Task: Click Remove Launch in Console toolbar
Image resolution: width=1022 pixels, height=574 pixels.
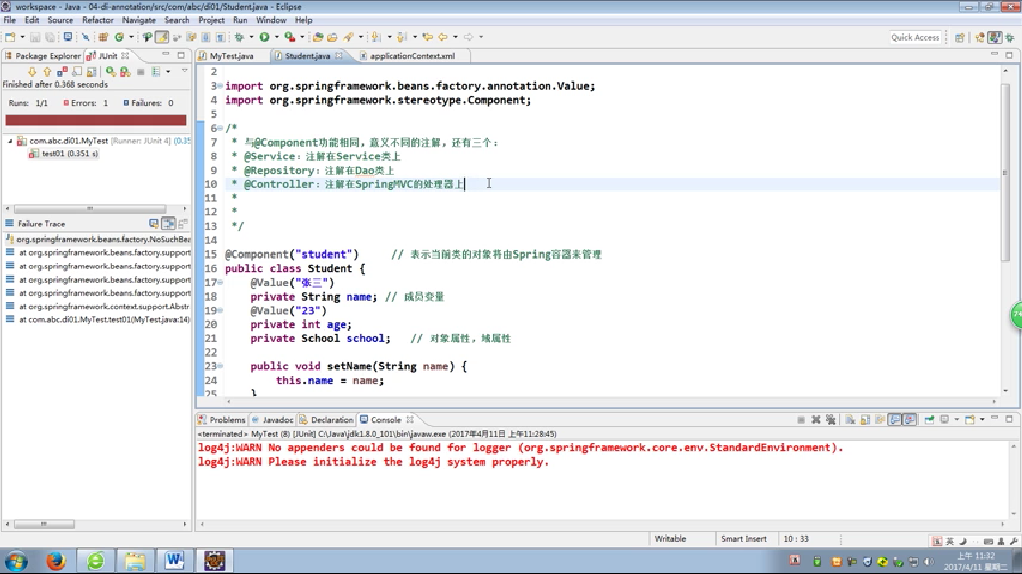Action: point(815,419)
